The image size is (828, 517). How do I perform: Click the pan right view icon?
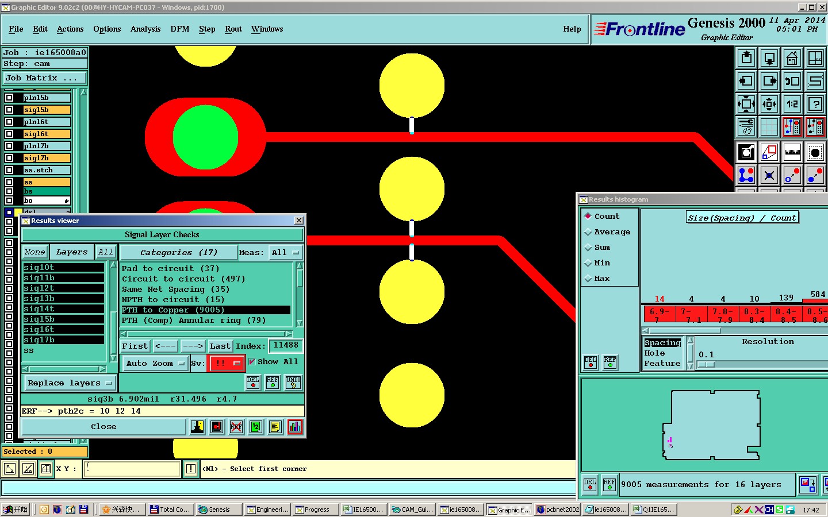tap(769, 81)
